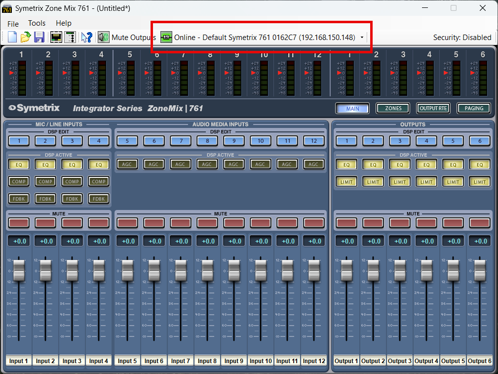
Task: Click the Input 6 fader knob
Action: click(154, 270)
